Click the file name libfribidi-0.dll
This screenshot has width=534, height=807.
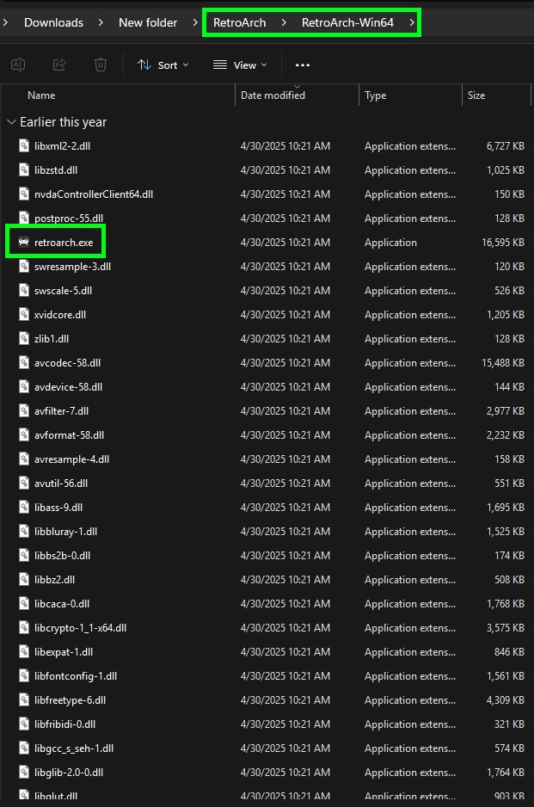(64, 724)
